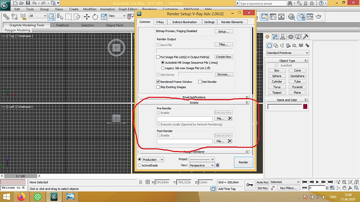
Task: Choose the Lights creation category icon
Action: 282,45
